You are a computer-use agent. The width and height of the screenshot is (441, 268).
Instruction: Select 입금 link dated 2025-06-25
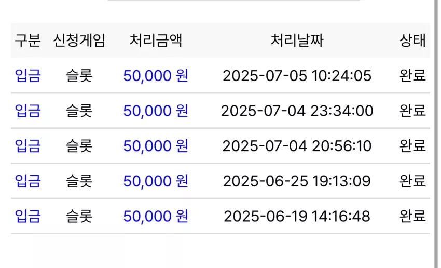(x=27, y=181)
